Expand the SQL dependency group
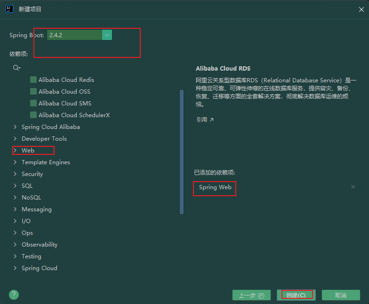The width and height of the screenshot is (369, 304). (x=15, y=185)
